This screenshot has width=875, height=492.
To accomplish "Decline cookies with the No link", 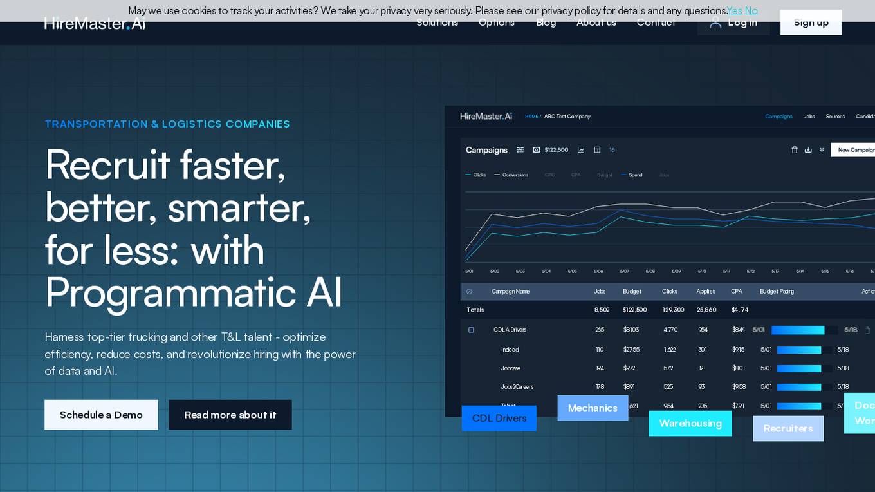I will pyautogui.click(x=751, y=11).
